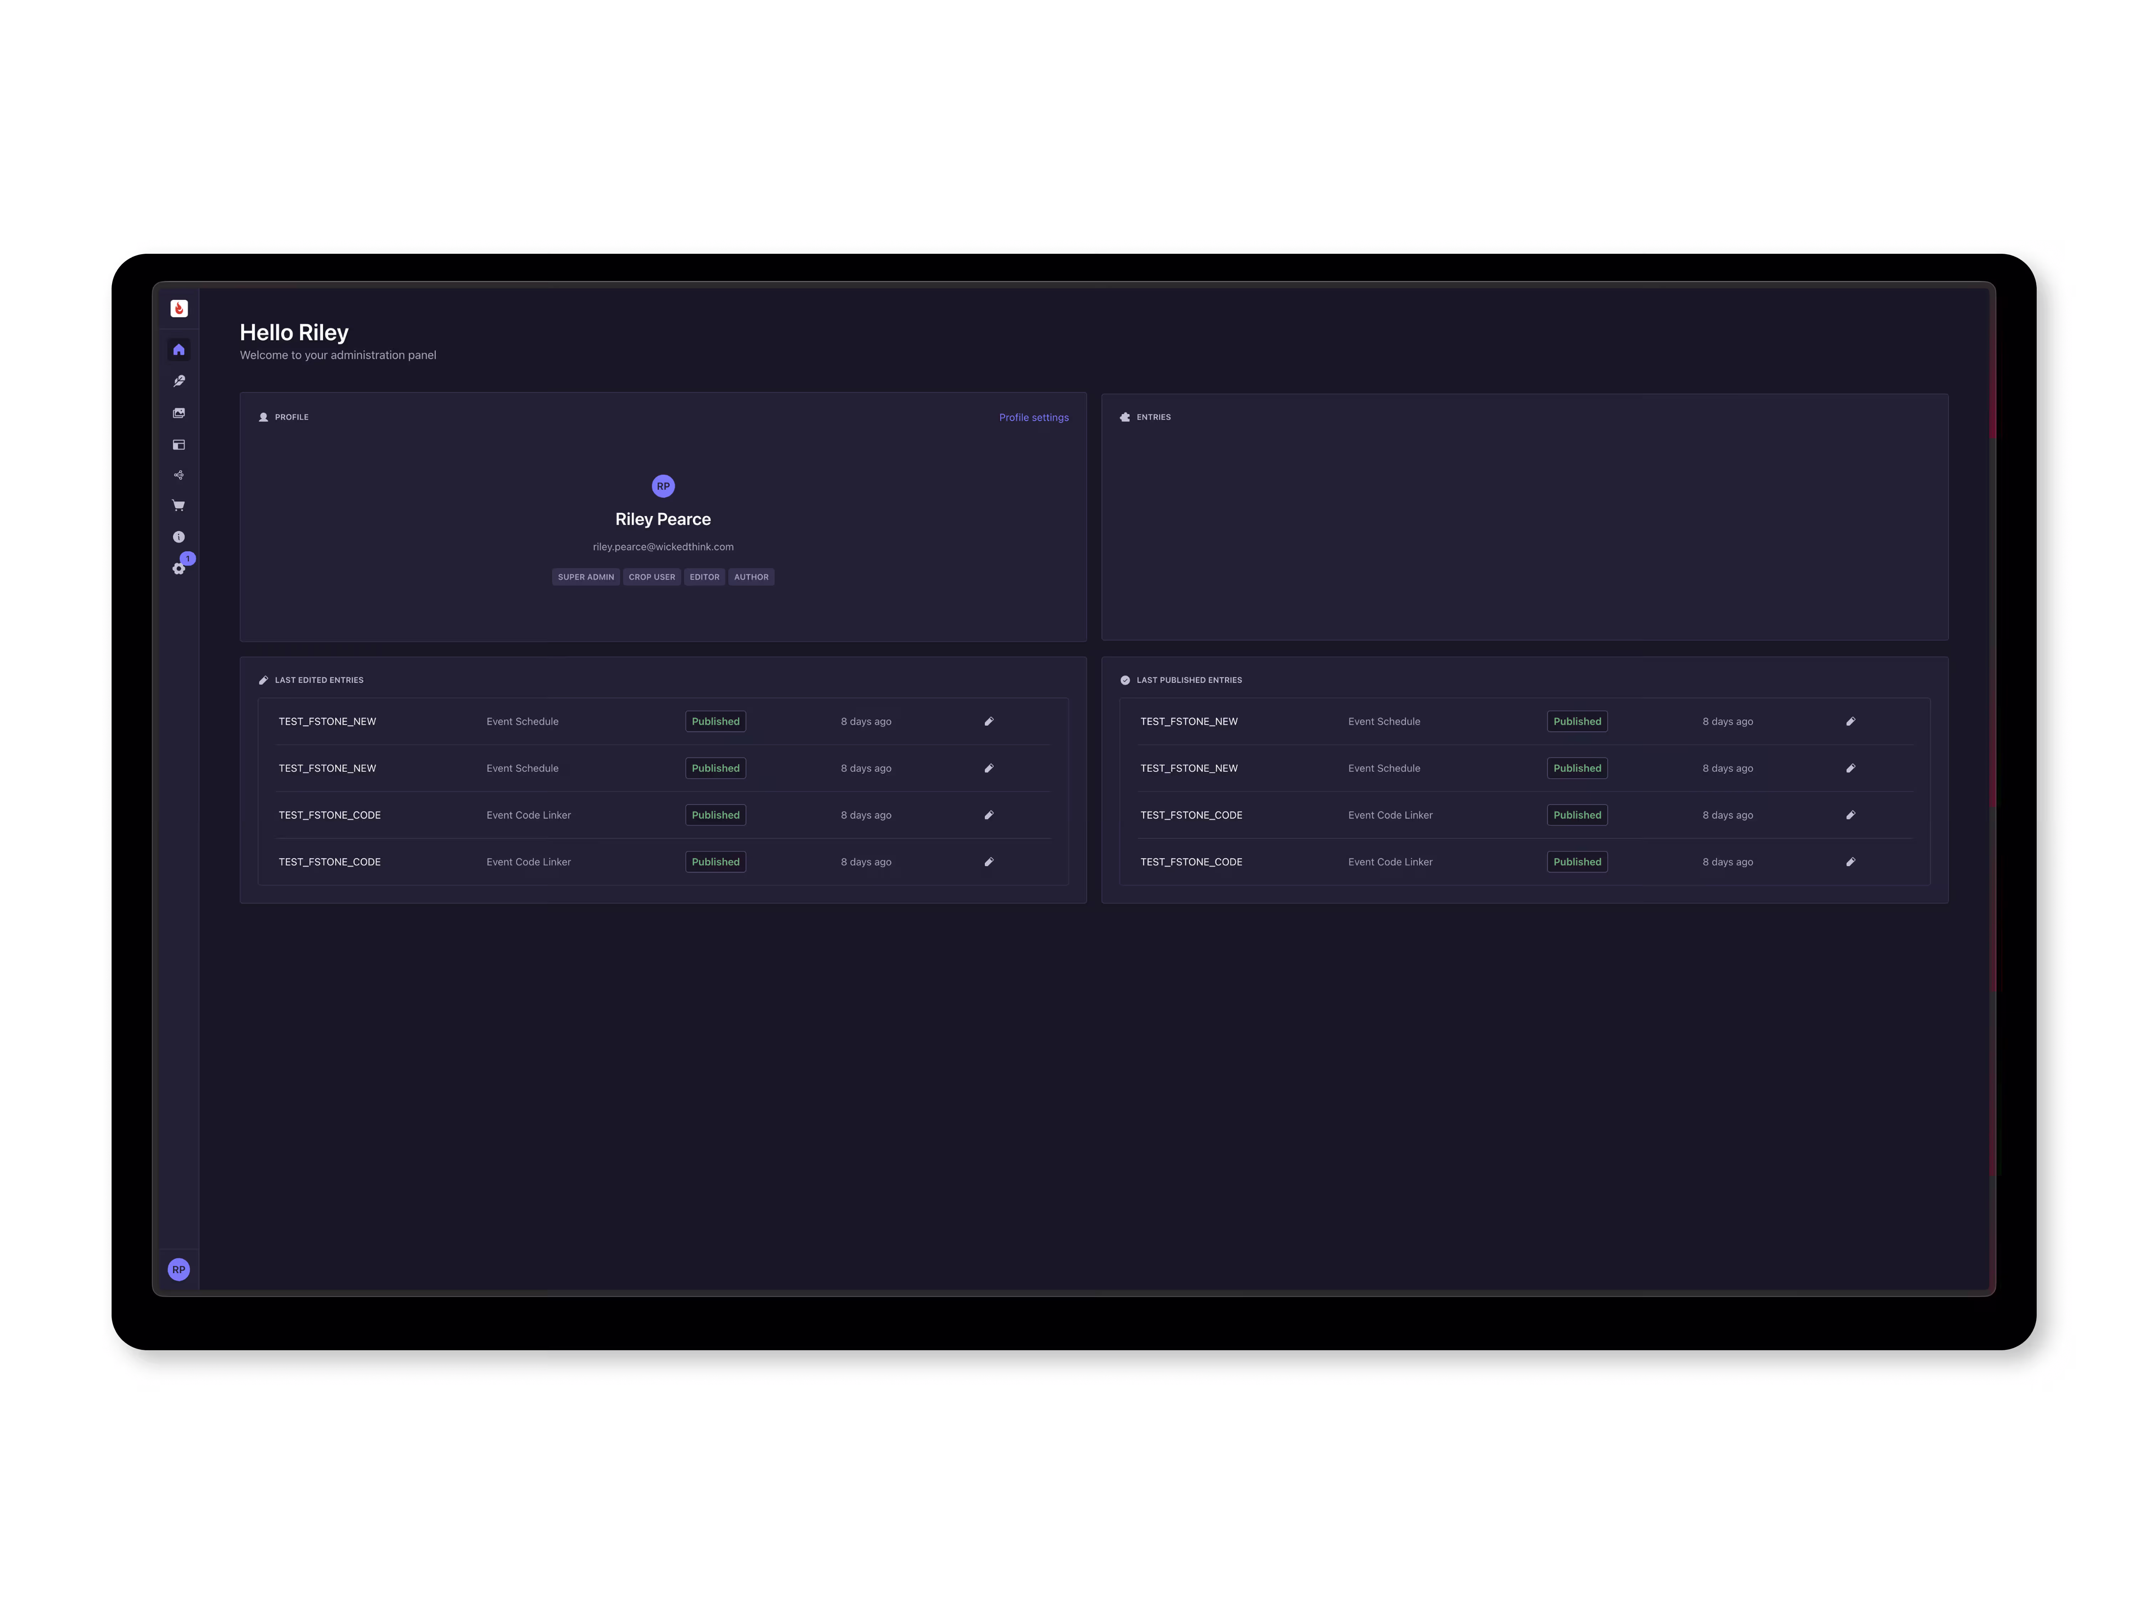Open the Strapi application logo menu
This screenshot has width=2139, height=1604.
click(x=179, y=308)
